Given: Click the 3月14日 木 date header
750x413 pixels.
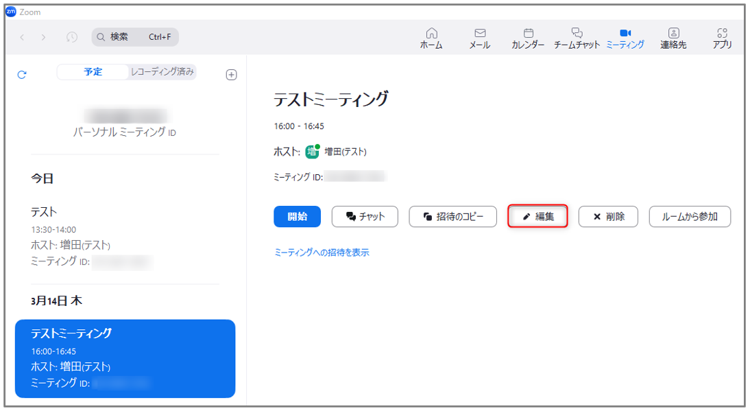Looking at the screenshot, I should coord(56,300).
